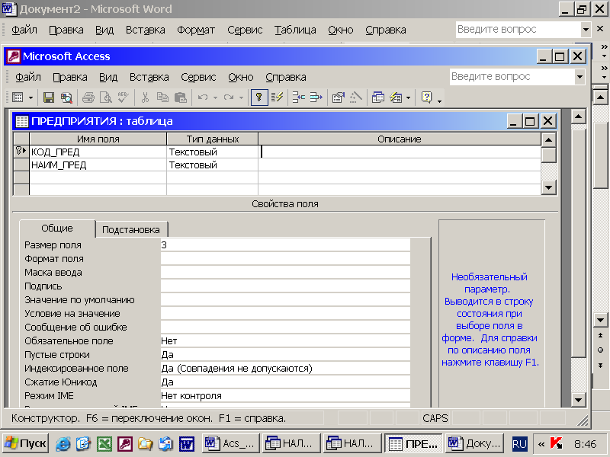Viewport: 610px width, 457px height.
Task: Open the New Object dropdown arrow
Action: click(x=408, y=97)
